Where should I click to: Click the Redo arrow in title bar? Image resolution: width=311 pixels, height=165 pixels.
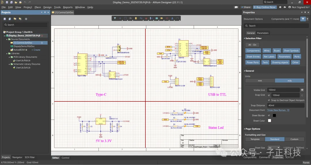tap(30, 2)
